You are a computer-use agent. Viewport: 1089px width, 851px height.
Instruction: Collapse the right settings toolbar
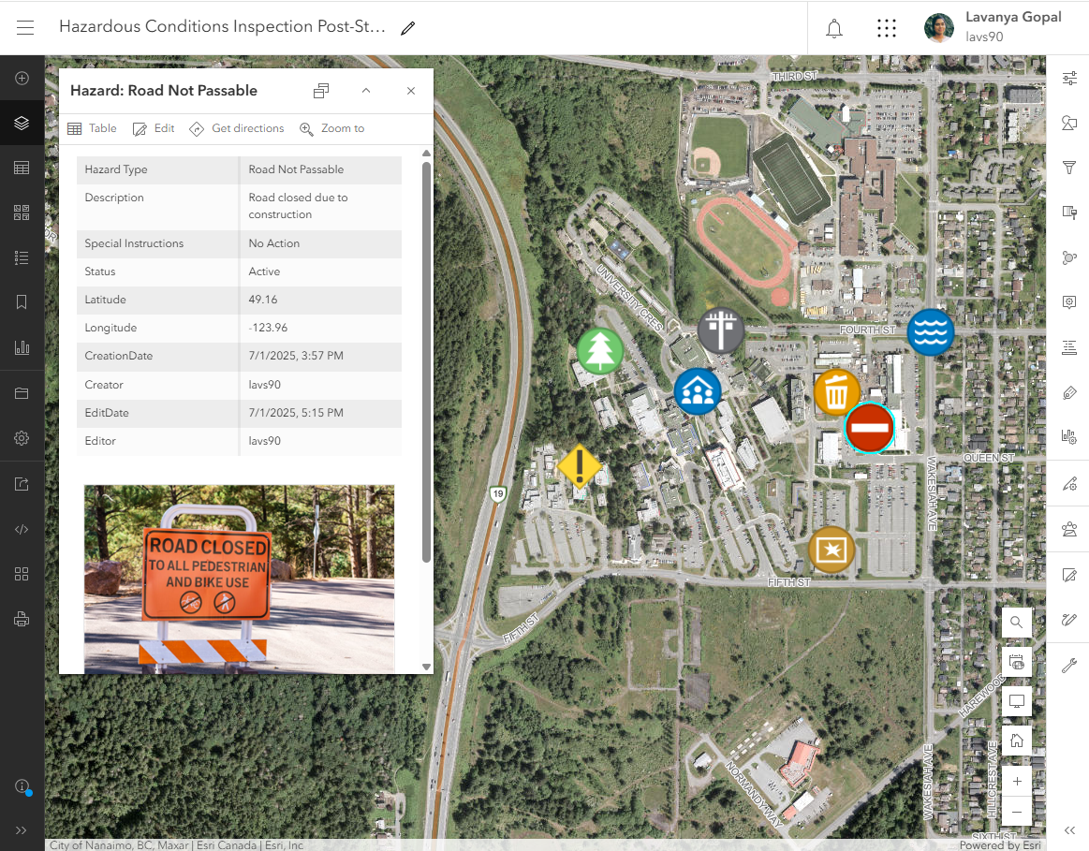tap(1069, 830)
